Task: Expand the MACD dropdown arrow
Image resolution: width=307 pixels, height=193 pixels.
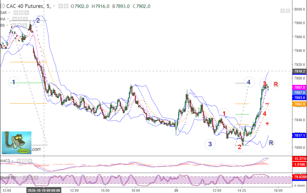Action: pyautogui.click(x=12, y=161)
